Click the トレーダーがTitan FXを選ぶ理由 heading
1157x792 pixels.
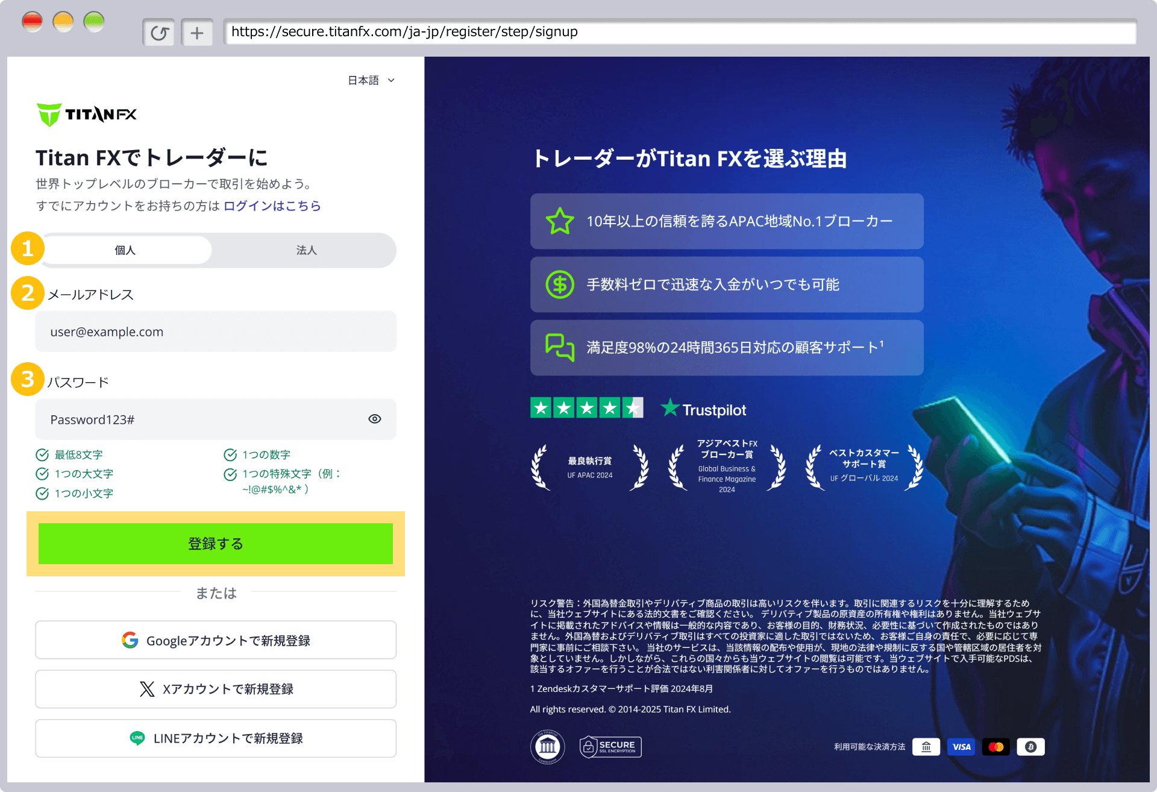[x=689, y=159]
